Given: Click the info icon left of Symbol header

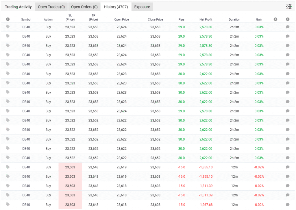Looking at the screenshot, I should (x=8, y=19).
